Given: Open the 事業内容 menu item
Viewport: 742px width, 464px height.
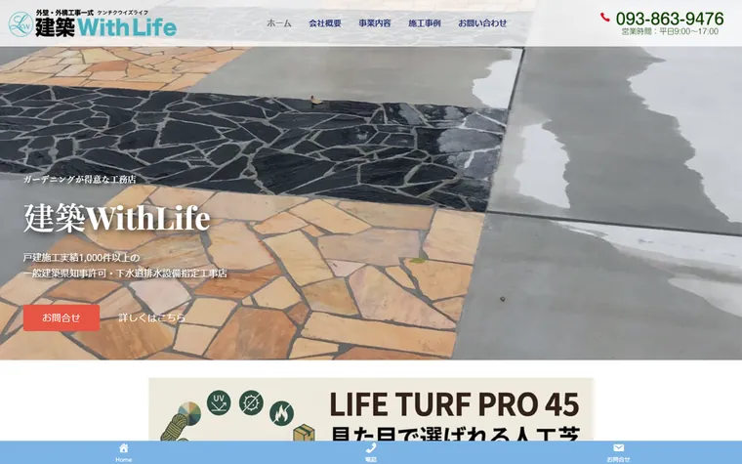Looking at the screenshot, I should [x=375, y=22].
